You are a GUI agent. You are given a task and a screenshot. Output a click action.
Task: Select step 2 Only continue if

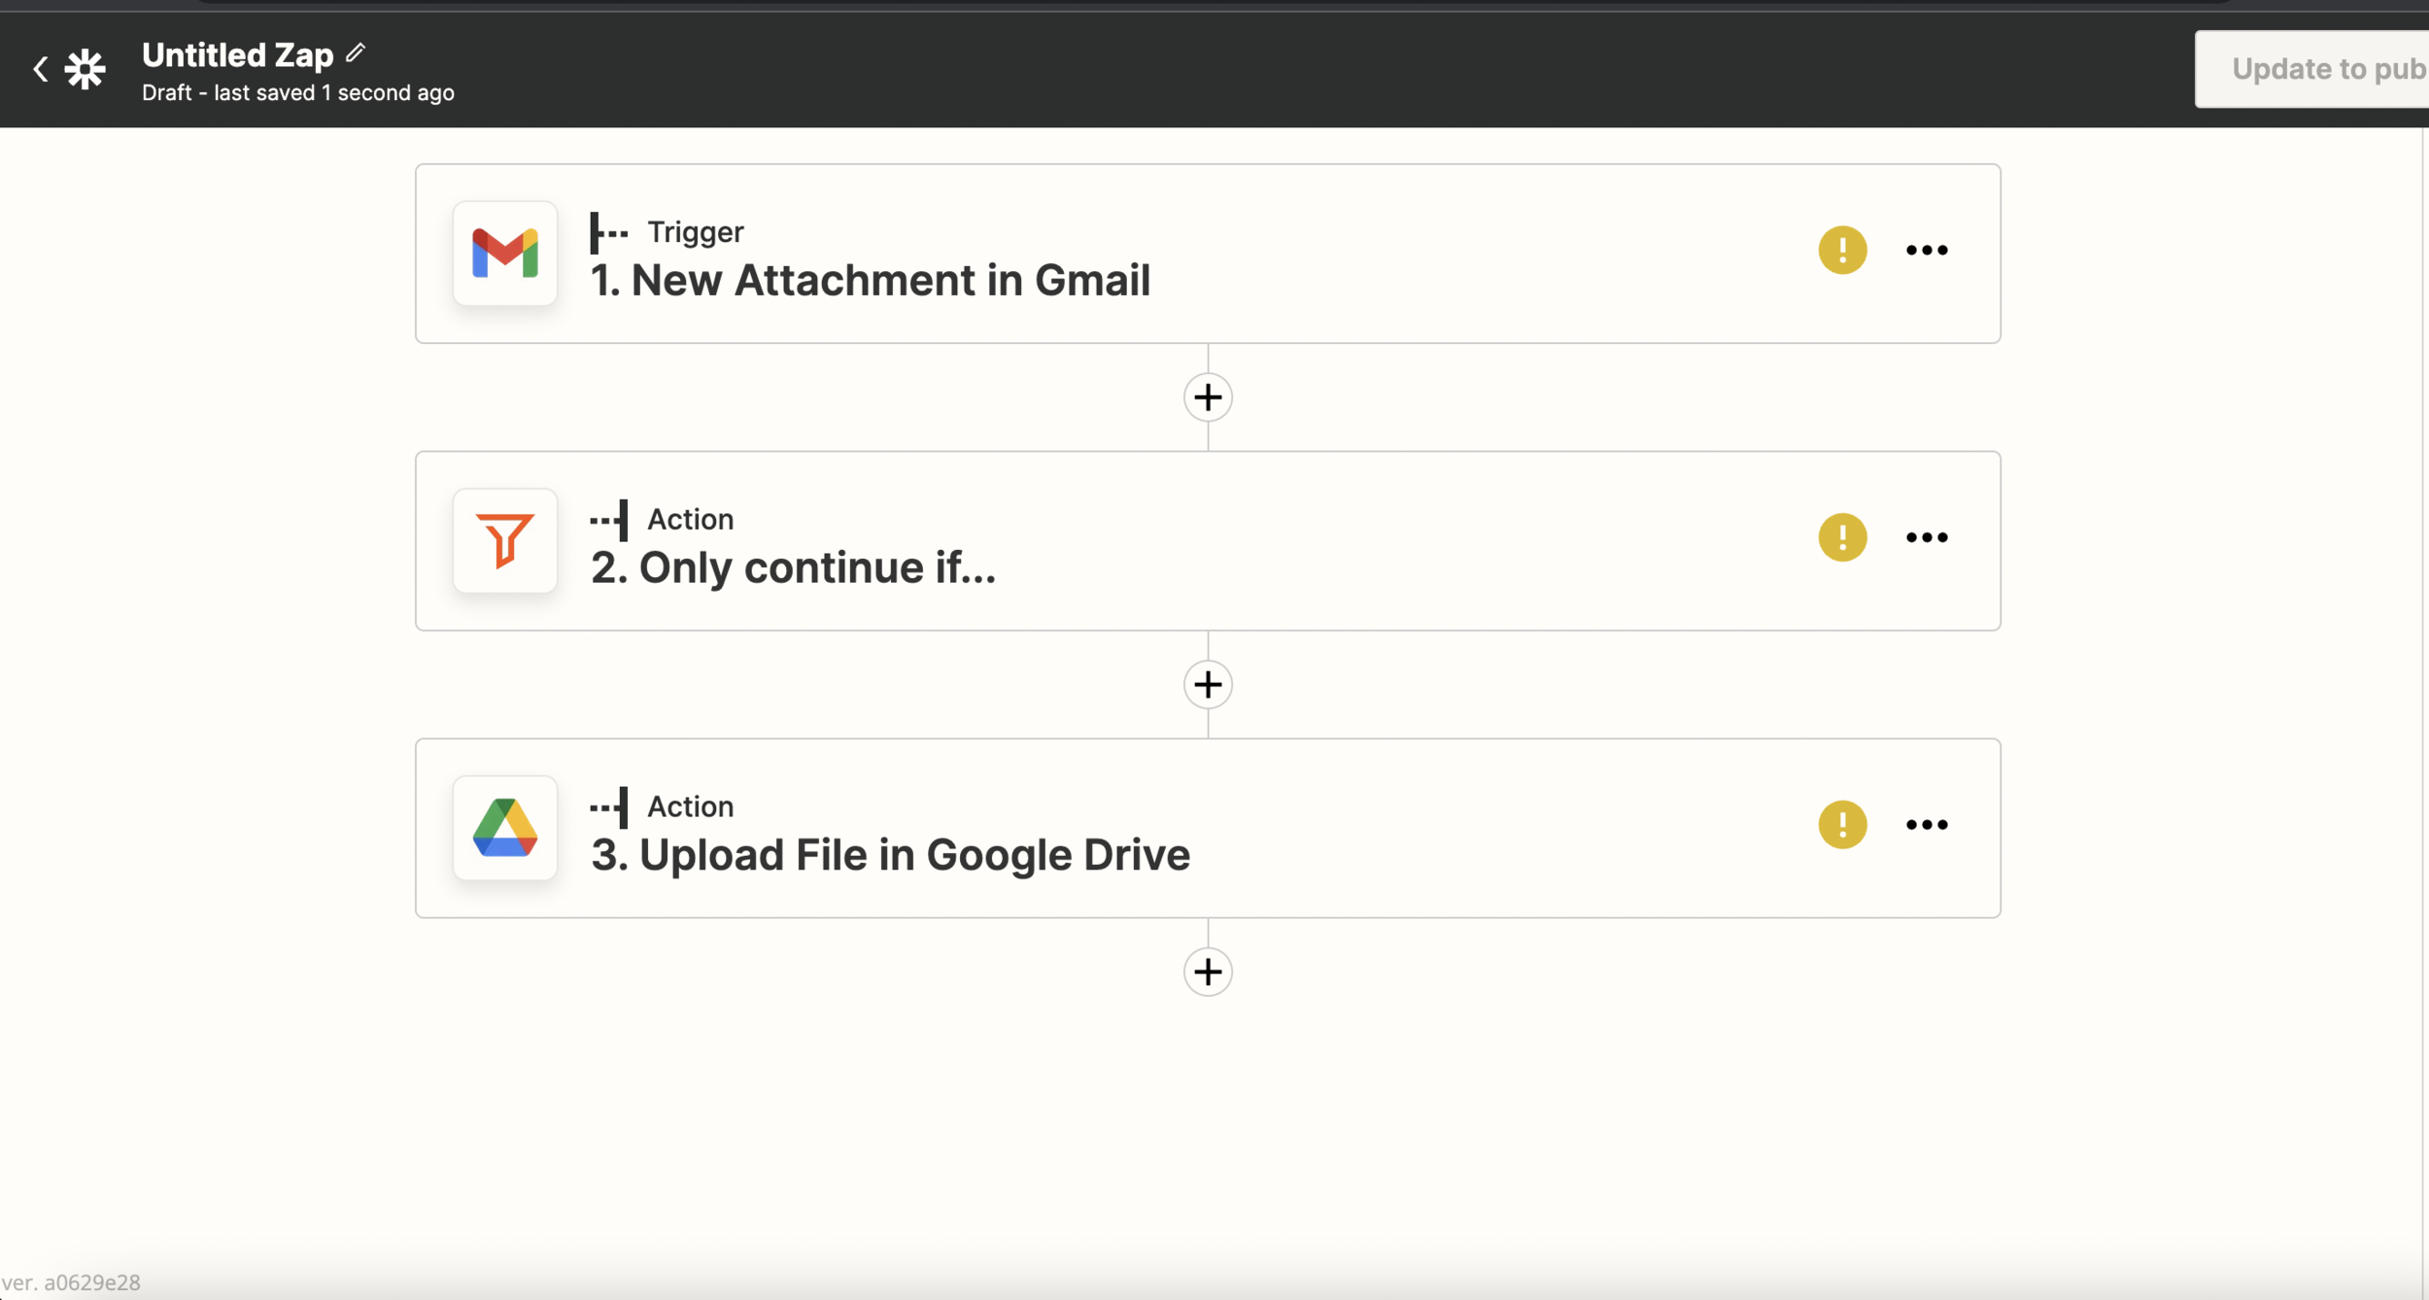click(x=793, y=568)
